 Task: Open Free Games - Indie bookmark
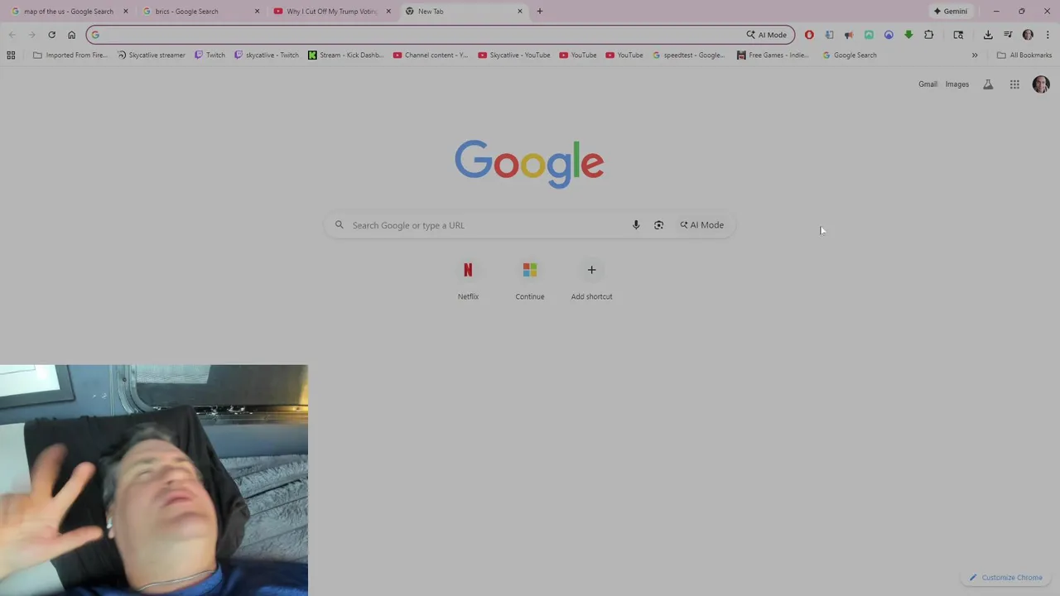point(773,55)
